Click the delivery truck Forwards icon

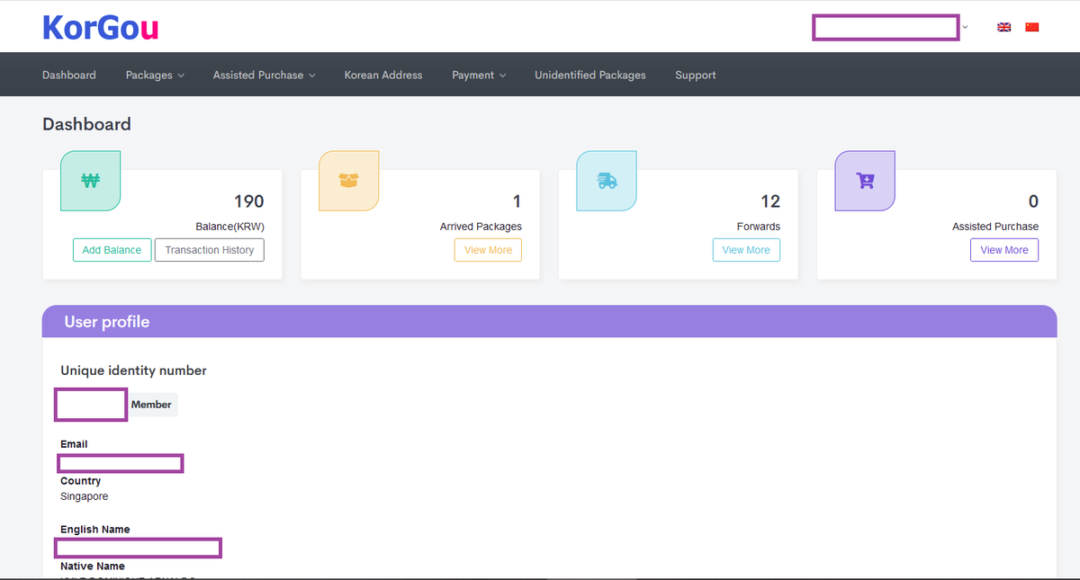[607, 181]
